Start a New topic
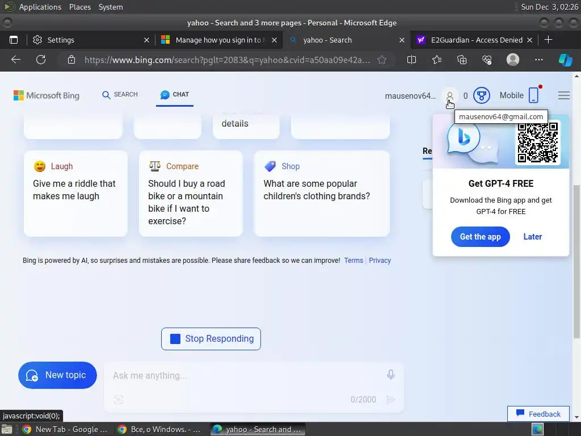This screenshot has width=581, height=436. tap(57, 375)
